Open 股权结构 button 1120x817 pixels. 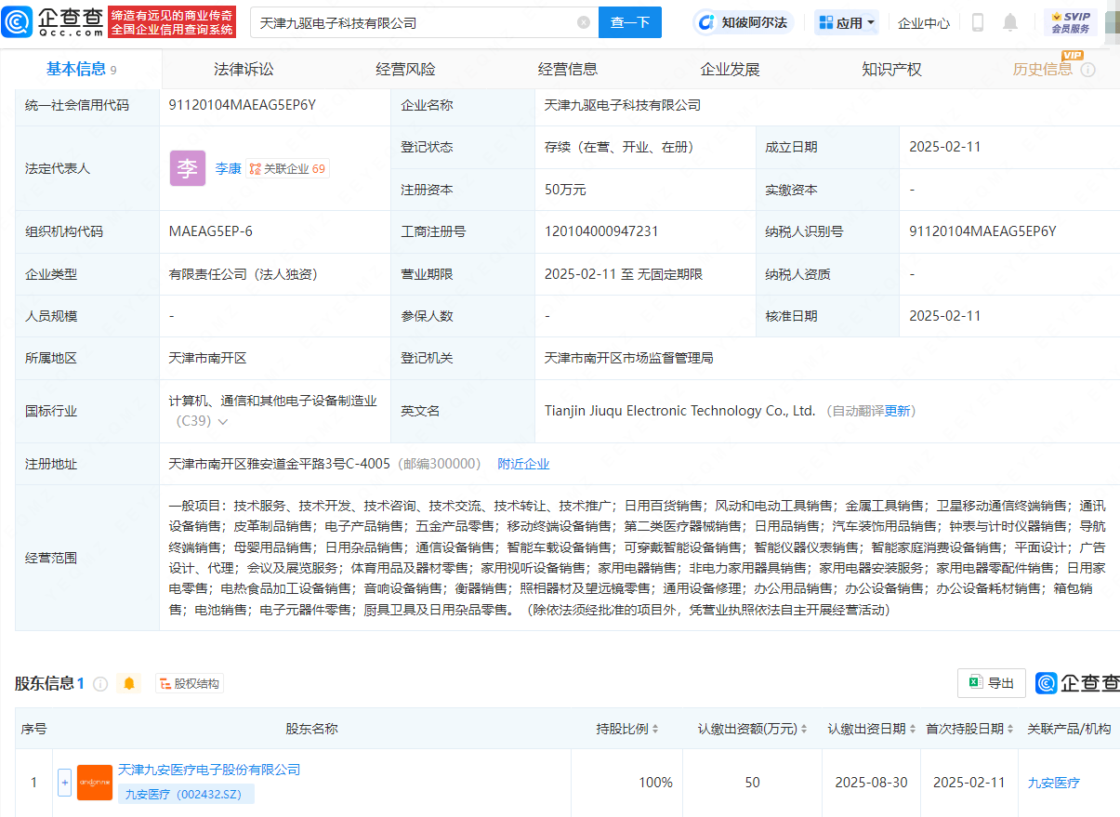pos(190,684)
